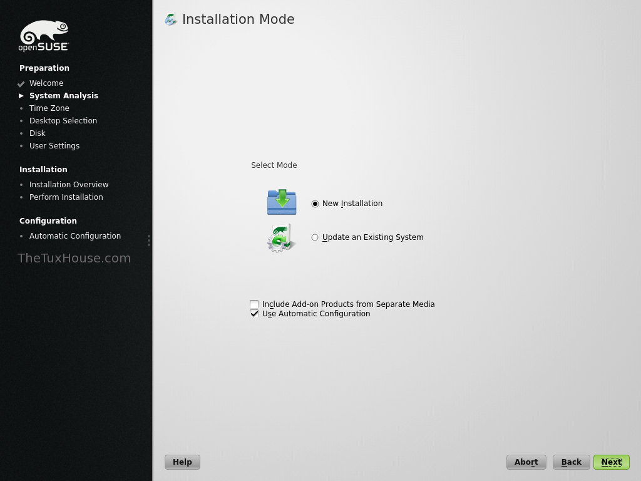This screenshot has width=641, height=481.
Task: Proceed with the Next button
Action: [x=611, y=462]
